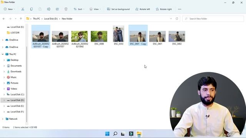This screenshot has height=138, width=246.
Task: Expand the Downloads tree node
Action: [4, 72]
